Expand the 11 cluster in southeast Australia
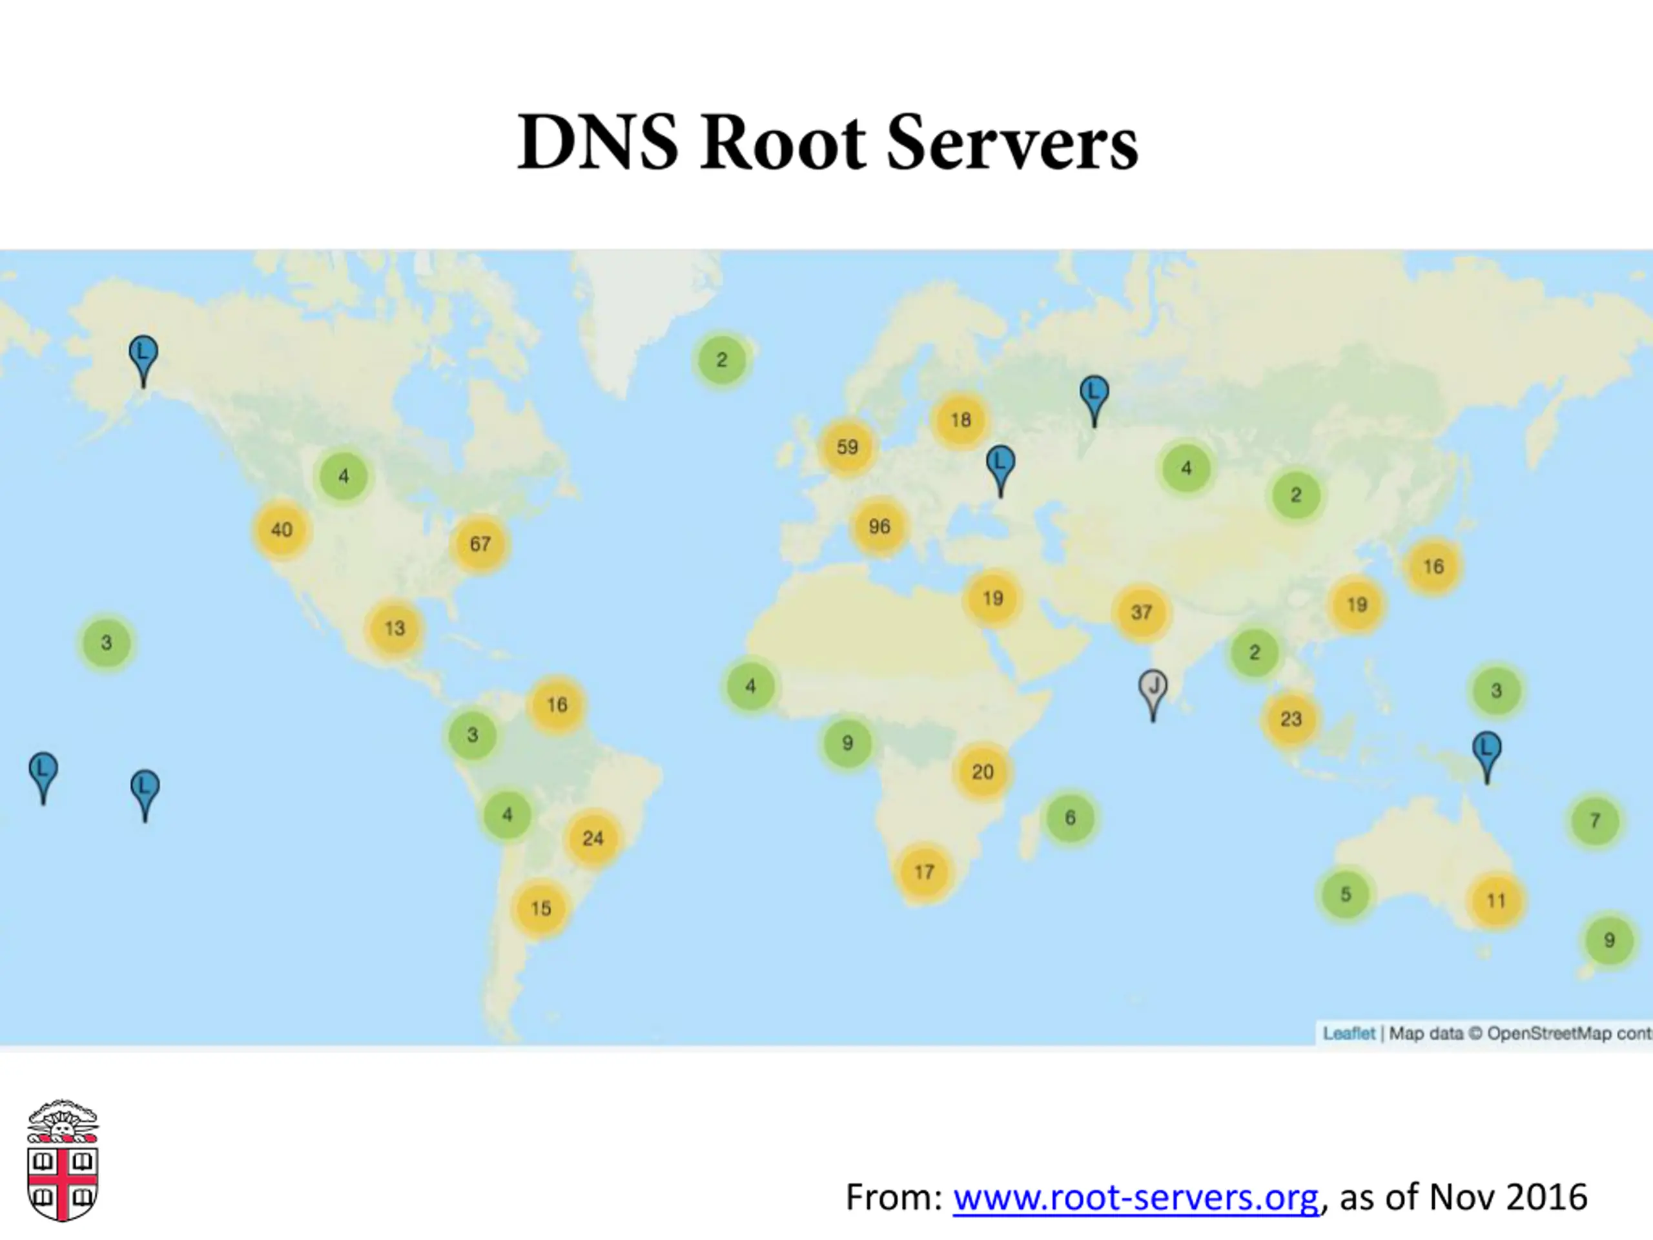 tap(1496, 901)
